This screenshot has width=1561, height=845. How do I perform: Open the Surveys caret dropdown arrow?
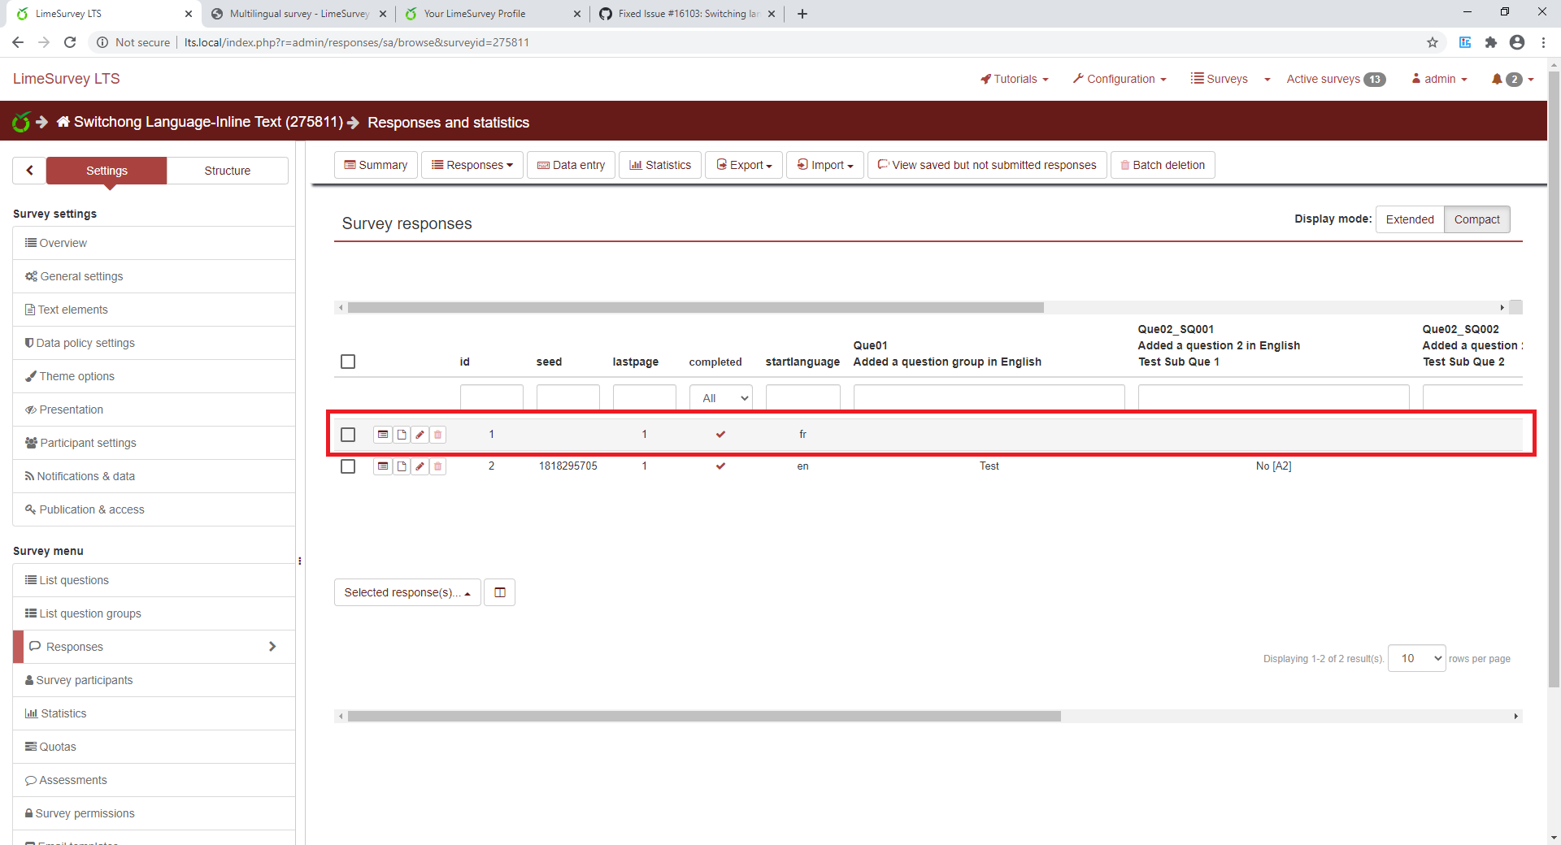click(1267, 79)
